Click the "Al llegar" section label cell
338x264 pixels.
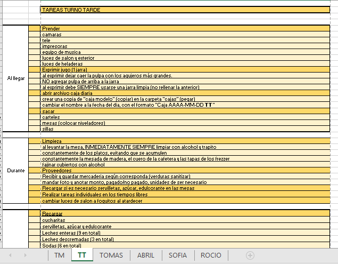(15, 78)
